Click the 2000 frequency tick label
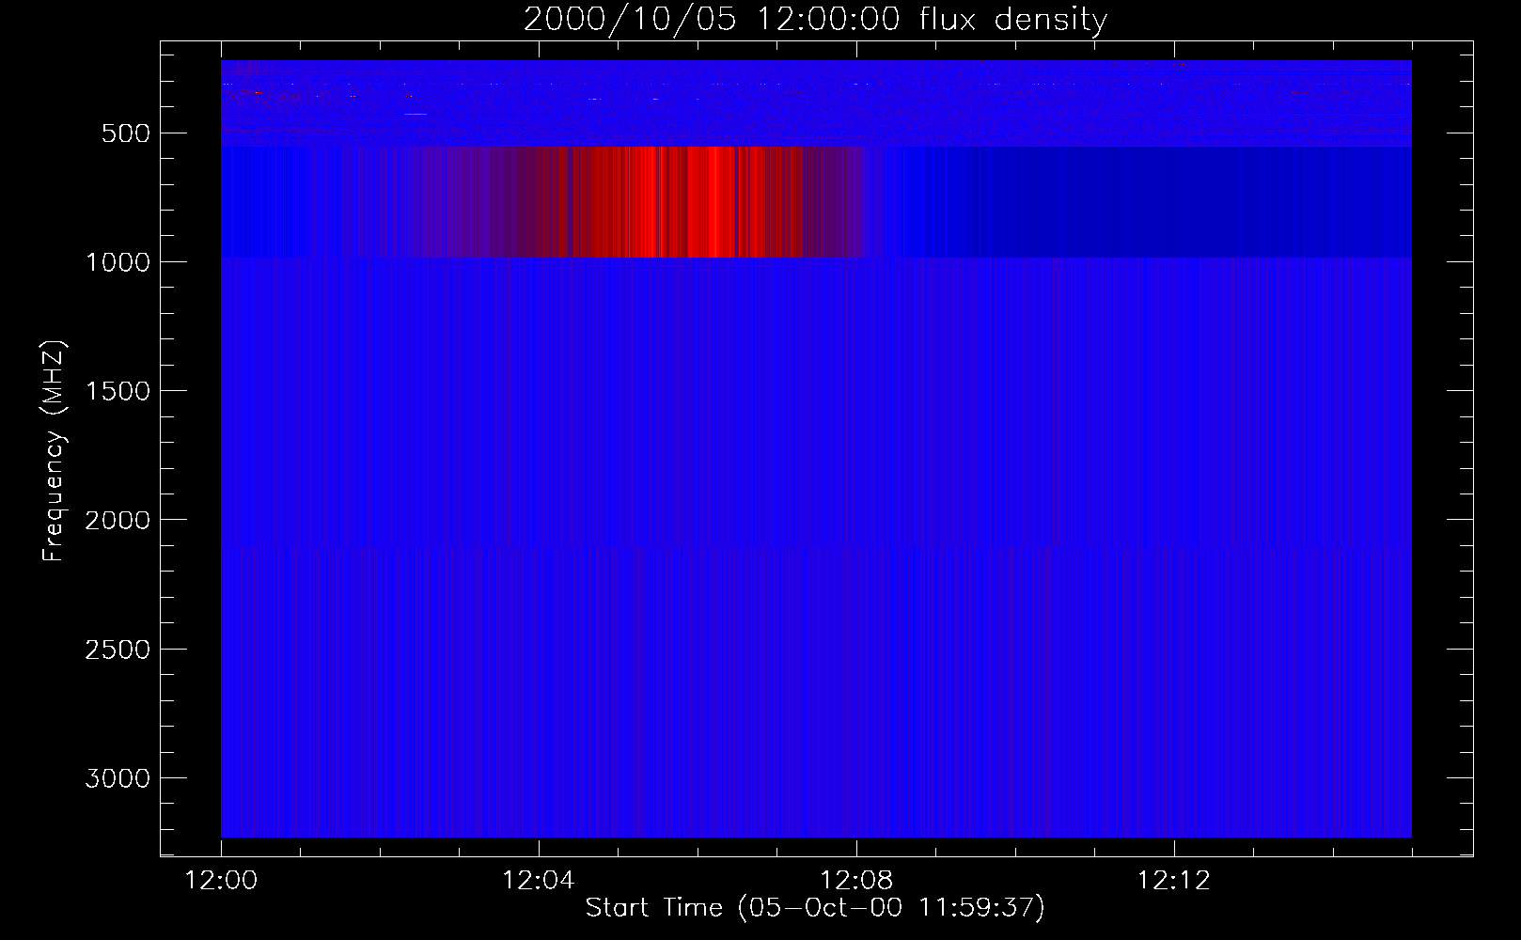1521x940 pixels. click(118, 520)
